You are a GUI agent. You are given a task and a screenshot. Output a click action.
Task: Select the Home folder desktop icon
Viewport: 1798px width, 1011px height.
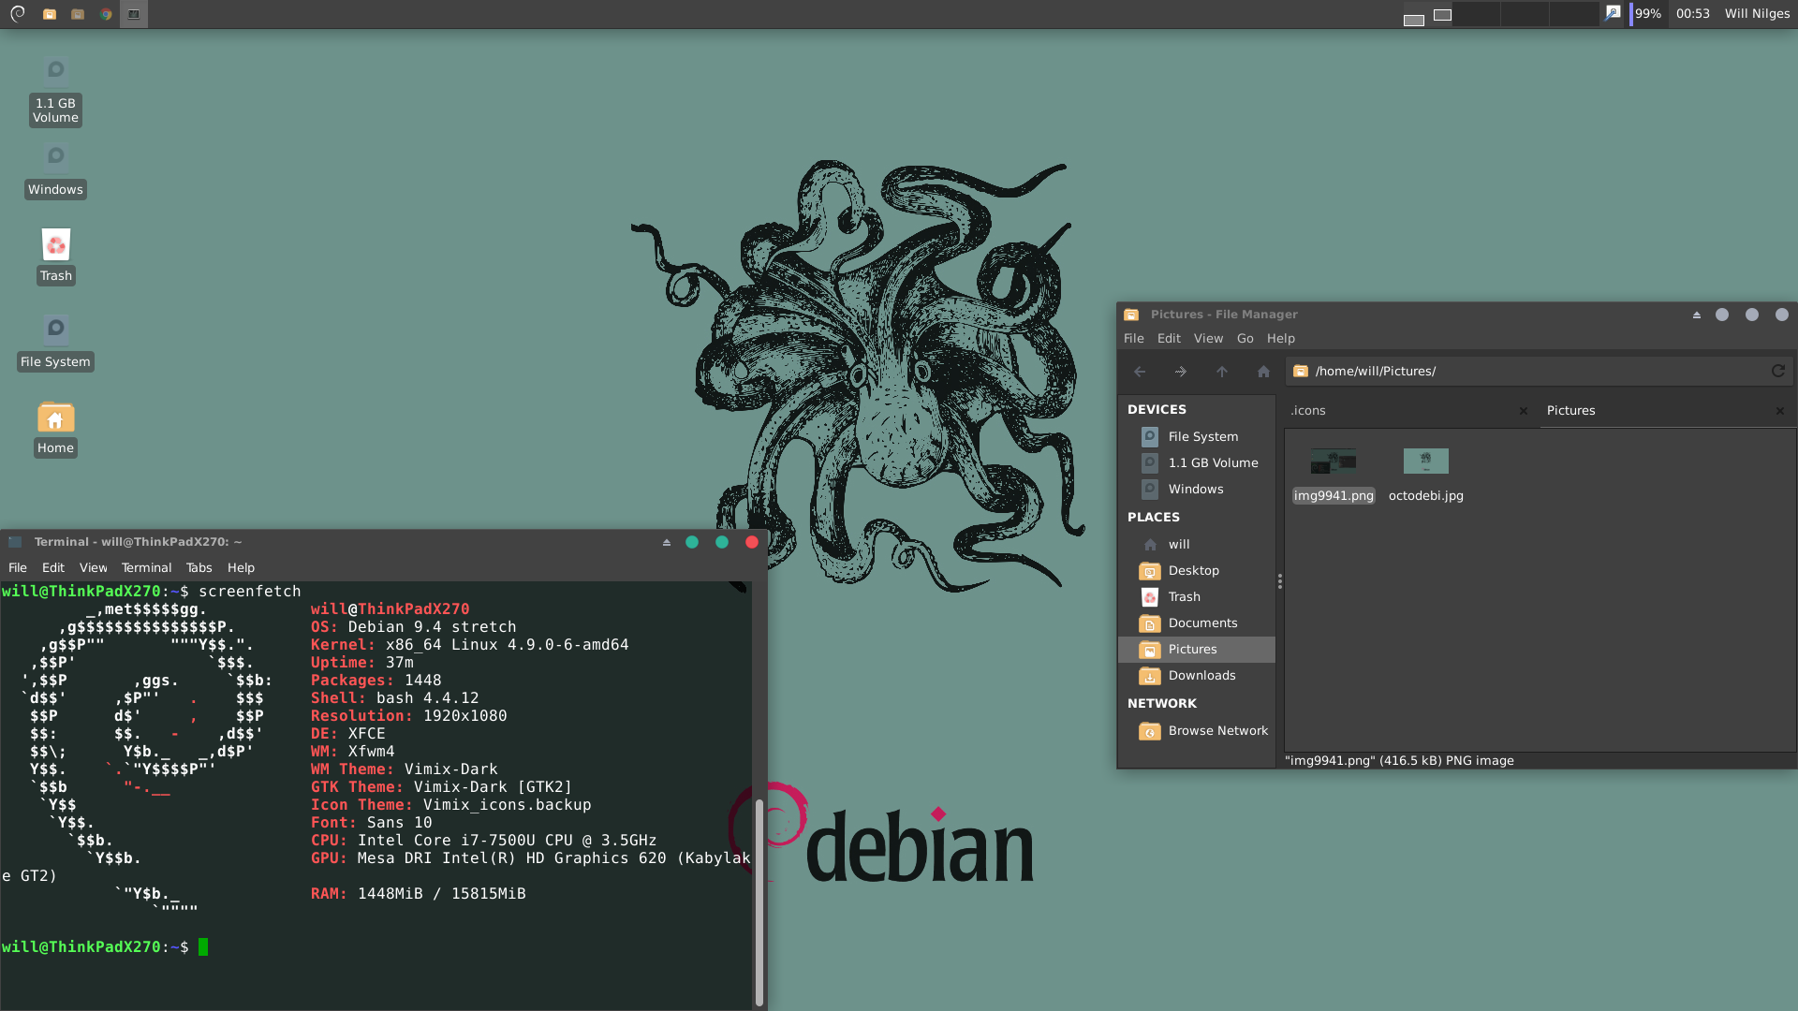click(55, 429)
